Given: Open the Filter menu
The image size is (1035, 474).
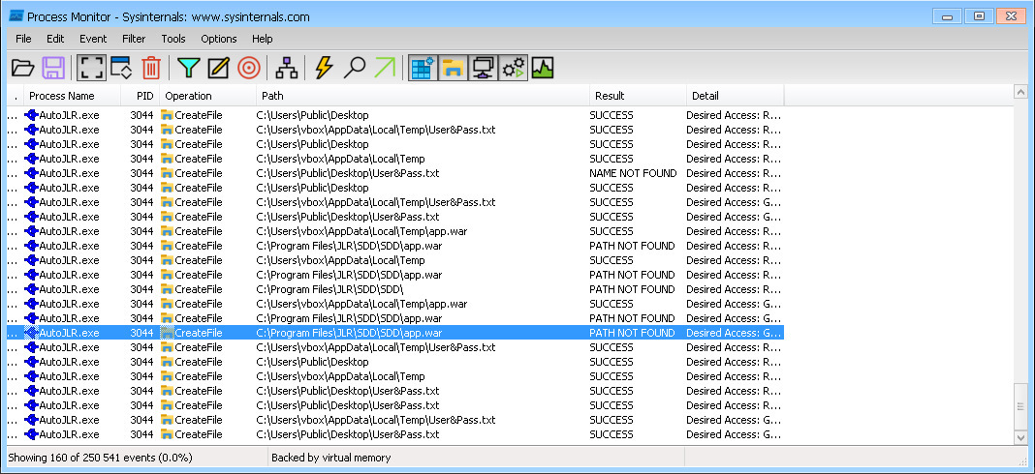Looking at the screenshot, I should (x=134, y=39).
